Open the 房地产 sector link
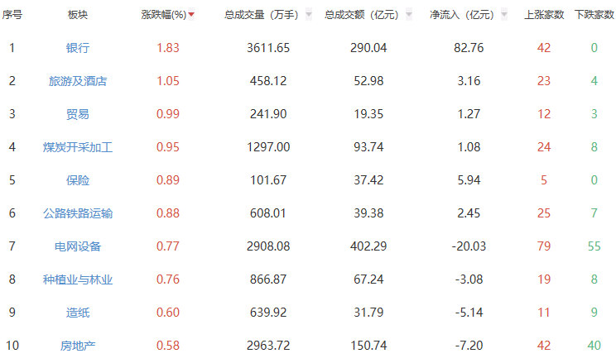Viewport: 616px width, 363px height. click(78, 346)
